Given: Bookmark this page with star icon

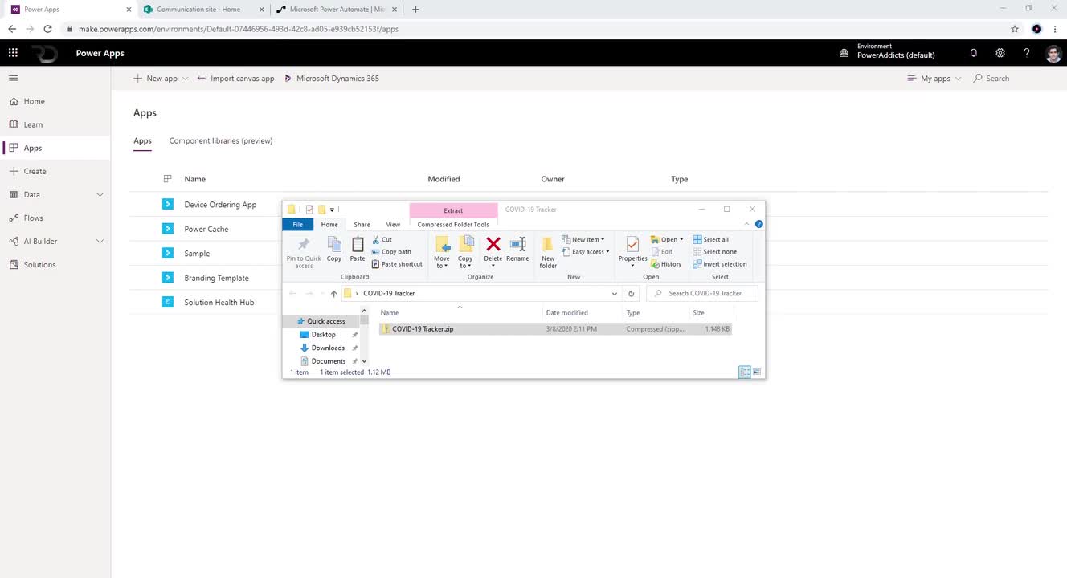Looking at the screenshot, I should [x=1015, y=29].
